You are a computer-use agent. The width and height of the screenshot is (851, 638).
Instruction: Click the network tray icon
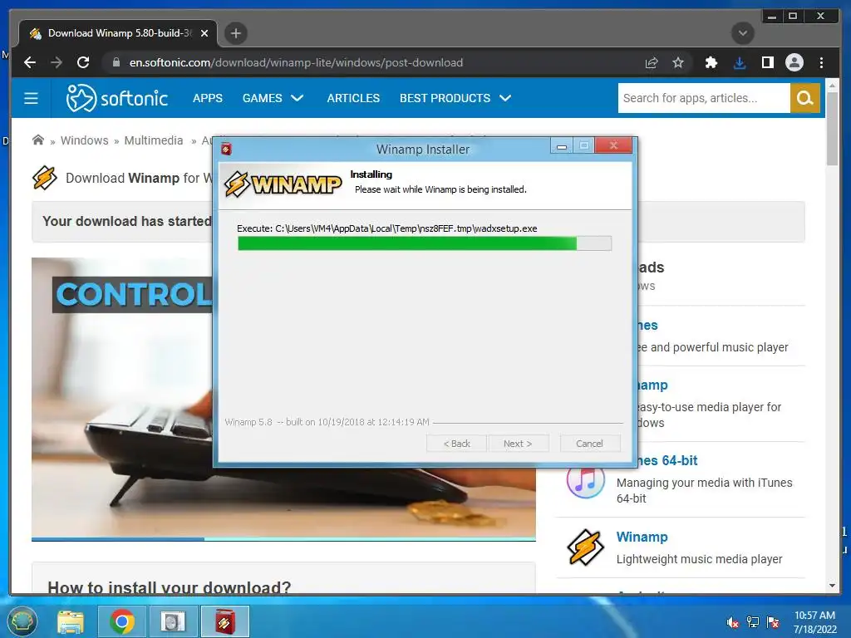(753, 622)
